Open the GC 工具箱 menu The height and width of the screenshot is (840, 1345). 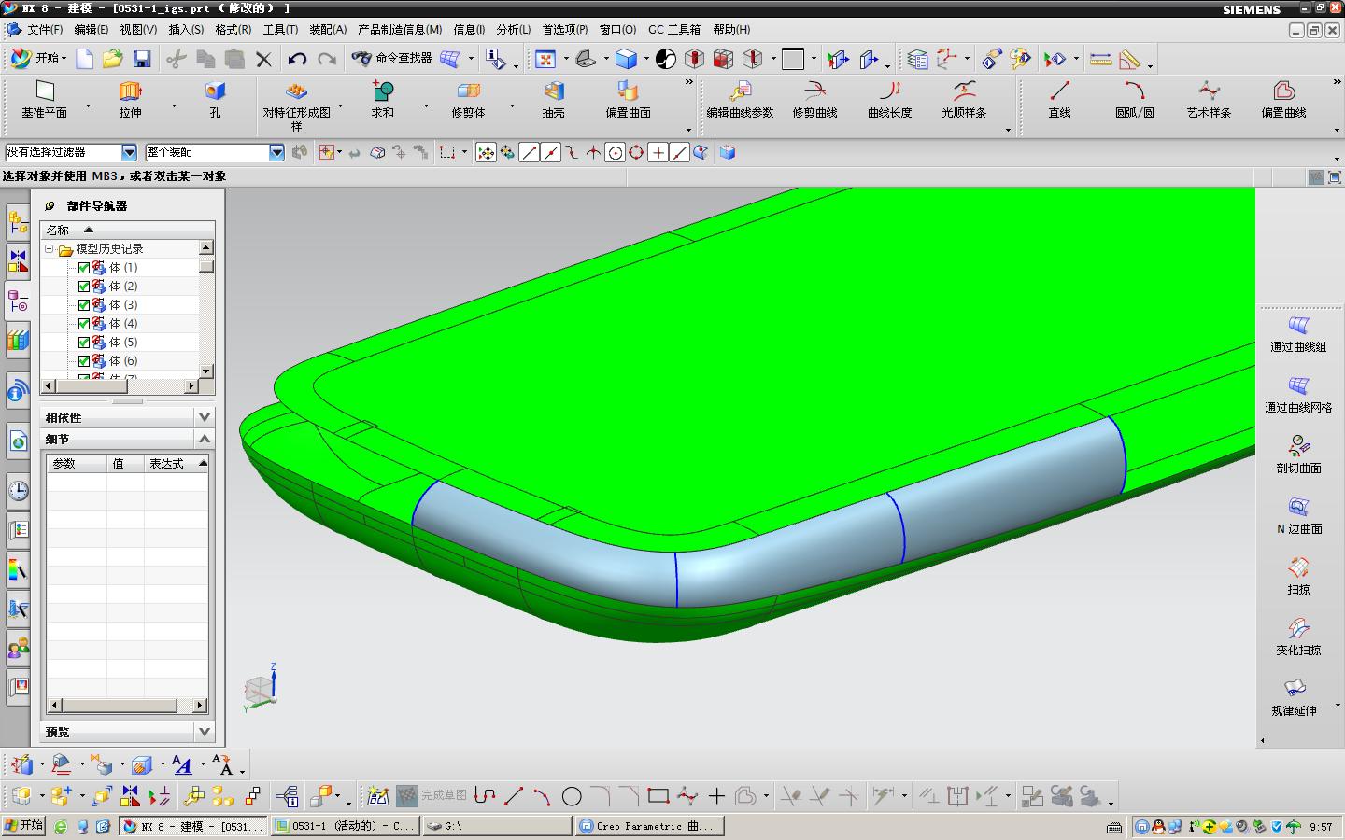[673, 29]
